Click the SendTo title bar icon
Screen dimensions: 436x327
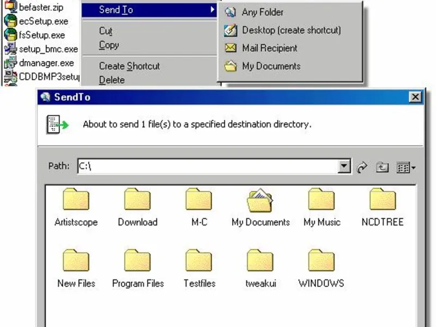tap(45, 97)
